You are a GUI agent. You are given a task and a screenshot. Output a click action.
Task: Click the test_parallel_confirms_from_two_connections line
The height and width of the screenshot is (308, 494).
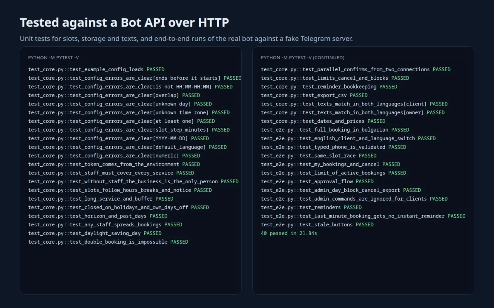point(356,70)
